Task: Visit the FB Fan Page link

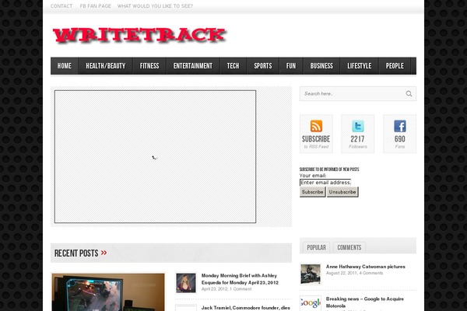Action: pyautogui.click(x=95, y=6)
